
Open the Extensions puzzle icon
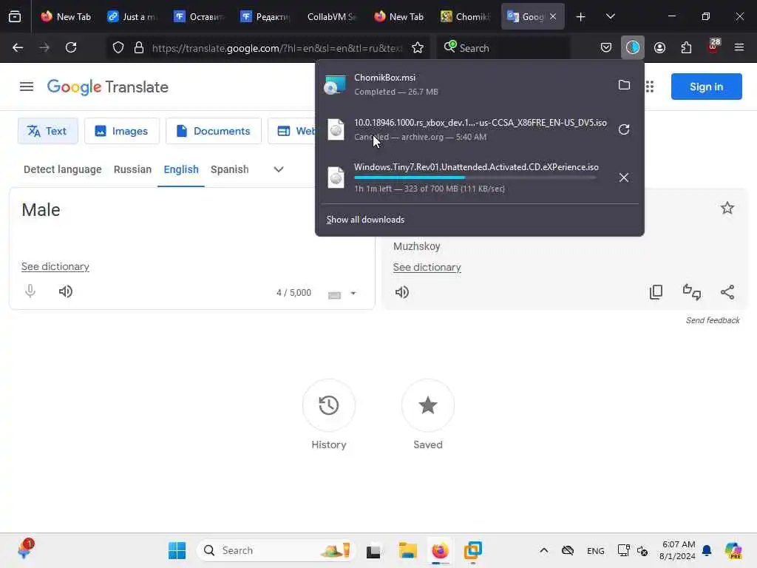686,47
